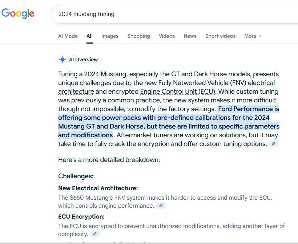
Task: Click the search box containing 2024 mustang tuning
Action: point(175,14)
